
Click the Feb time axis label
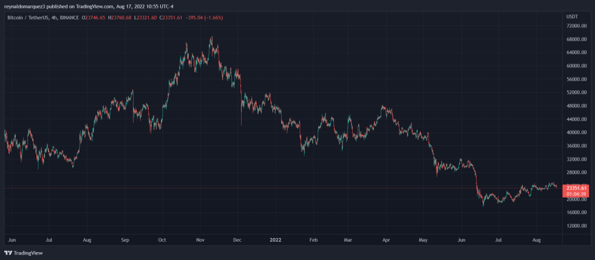point(313,239)
